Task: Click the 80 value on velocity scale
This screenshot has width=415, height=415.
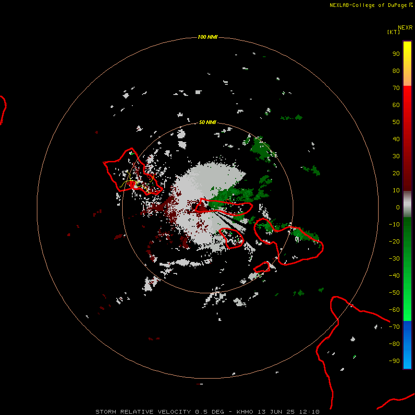Action: click(x=396, y=71)
